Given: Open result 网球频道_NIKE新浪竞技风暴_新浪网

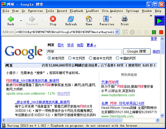Looking at the screenshot, I should point(33,81).
